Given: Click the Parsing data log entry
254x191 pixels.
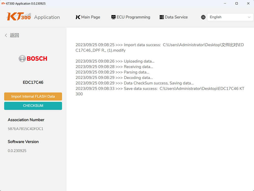Looking at the screenshot, I should click(x=112, y=72).
